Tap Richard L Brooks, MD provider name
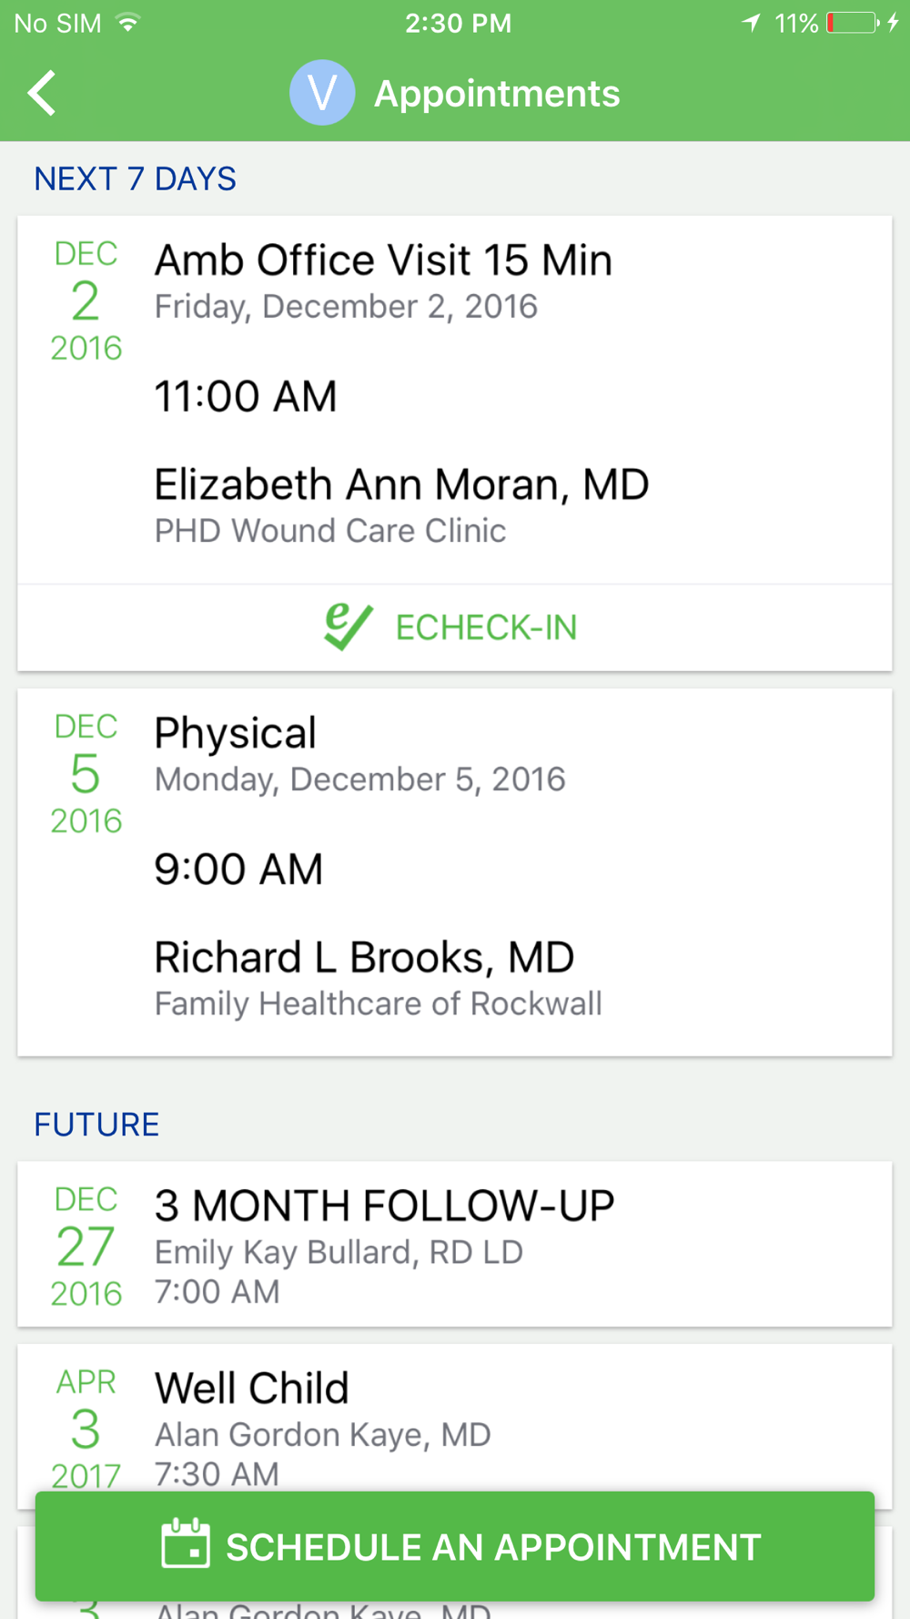This screenshot has height=1619, width=910. (x=364, y=957)
